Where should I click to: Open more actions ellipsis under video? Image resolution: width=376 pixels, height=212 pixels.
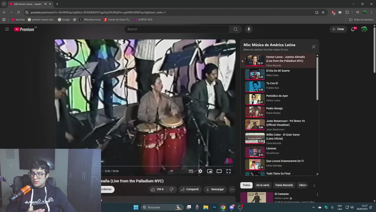point(232,189)
